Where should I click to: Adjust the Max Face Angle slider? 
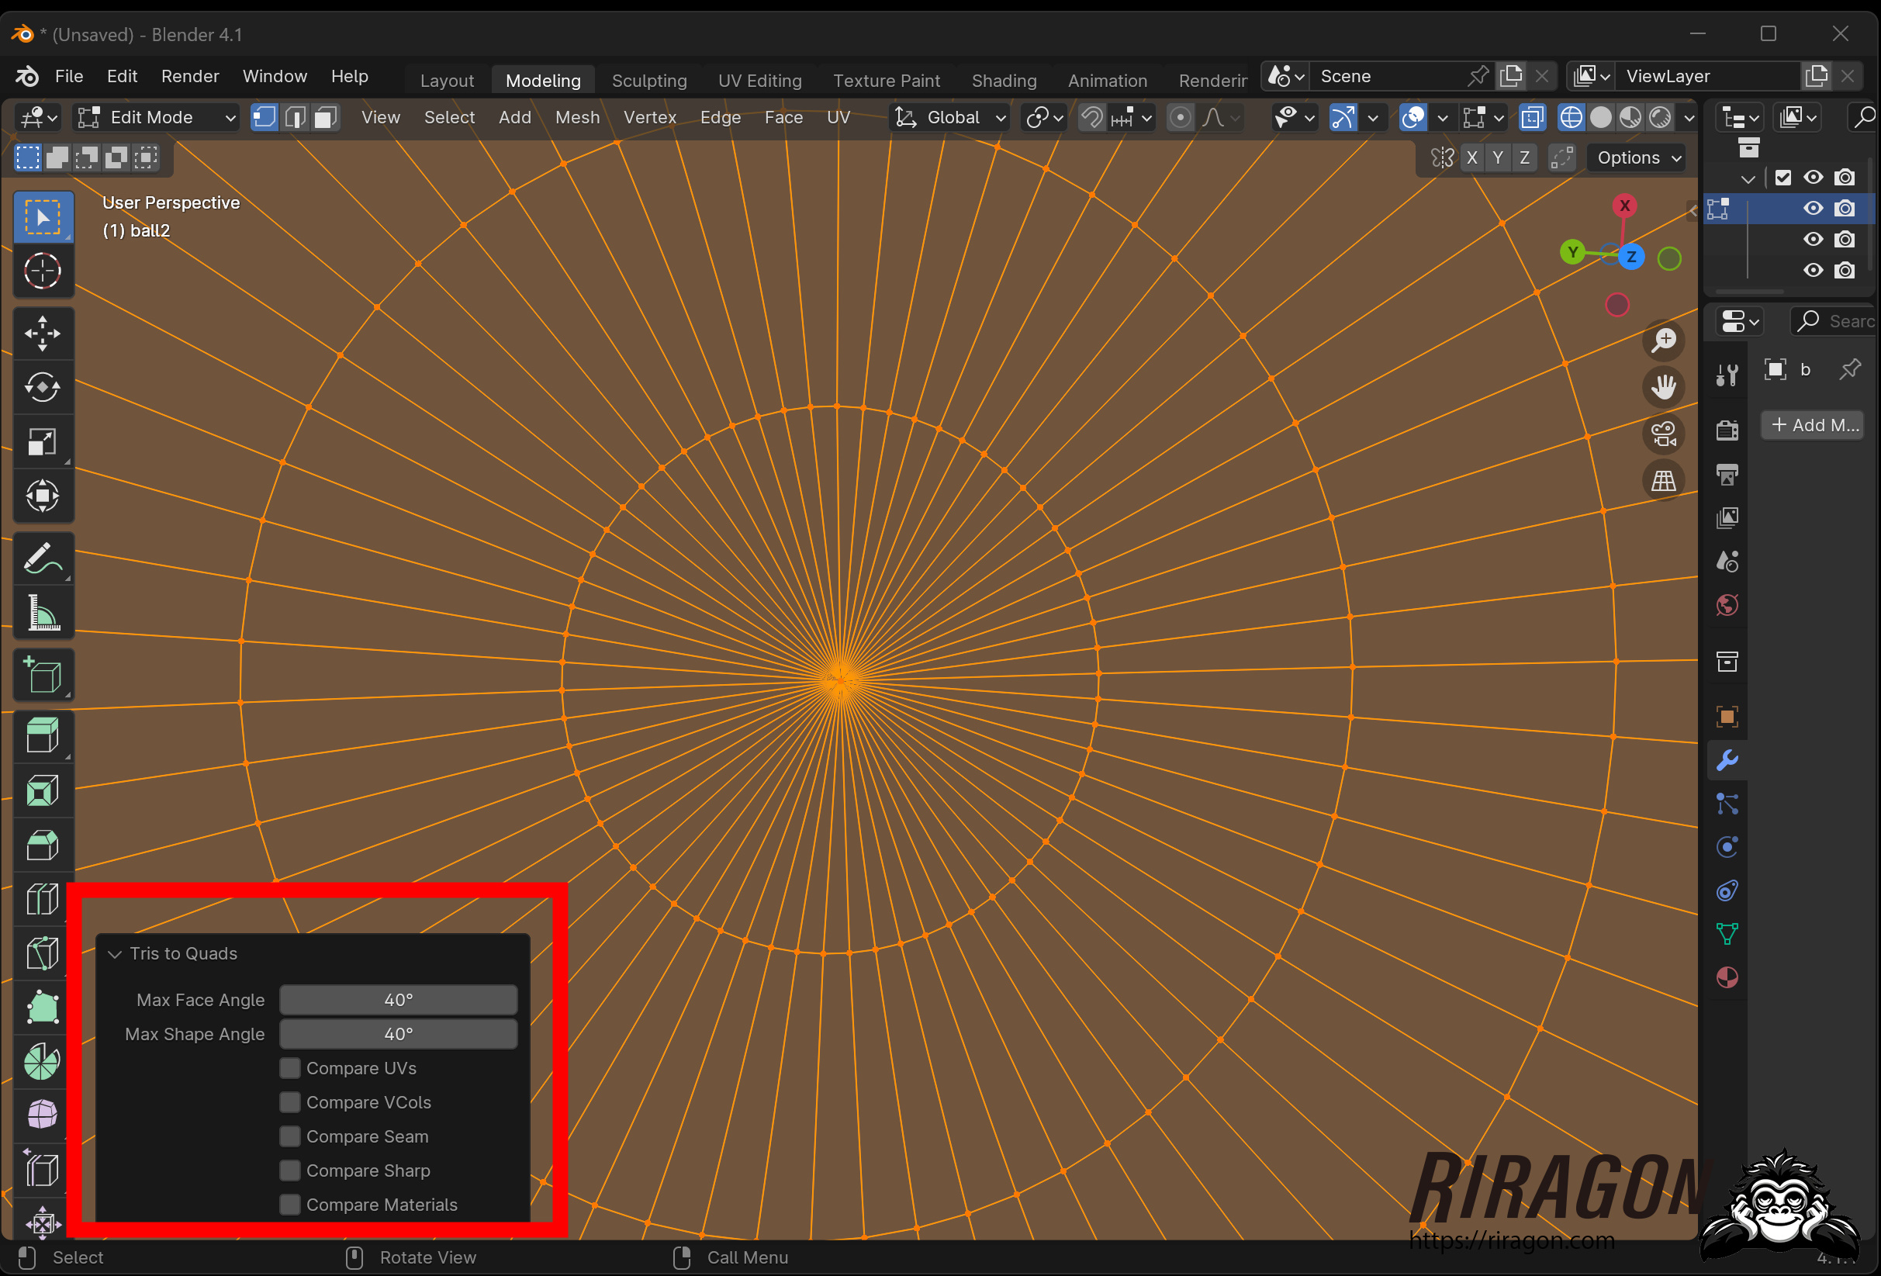[x=398, y=1000]
